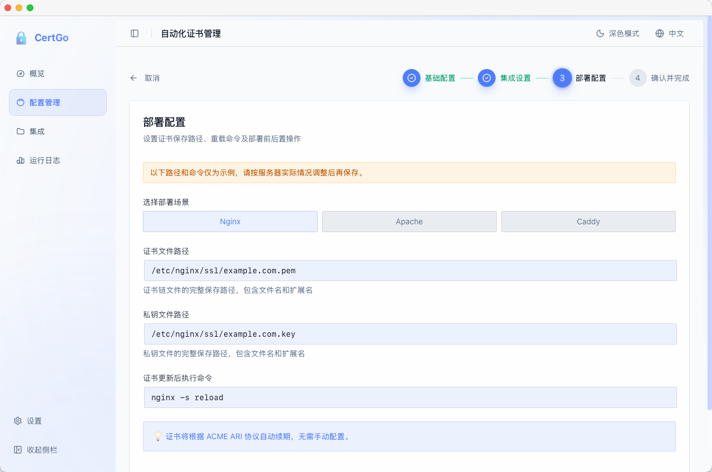Select the Nginx deployment scenario

[x=230, y=222]
